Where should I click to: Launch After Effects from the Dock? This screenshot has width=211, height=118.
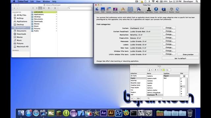pyautogui.click(x=104, y=113)
